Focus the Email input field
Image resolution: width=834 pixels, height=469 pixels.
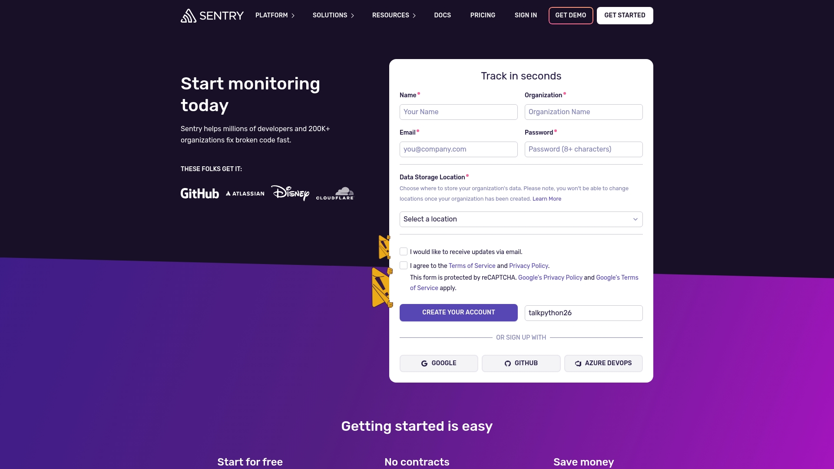tap(459, 149)
